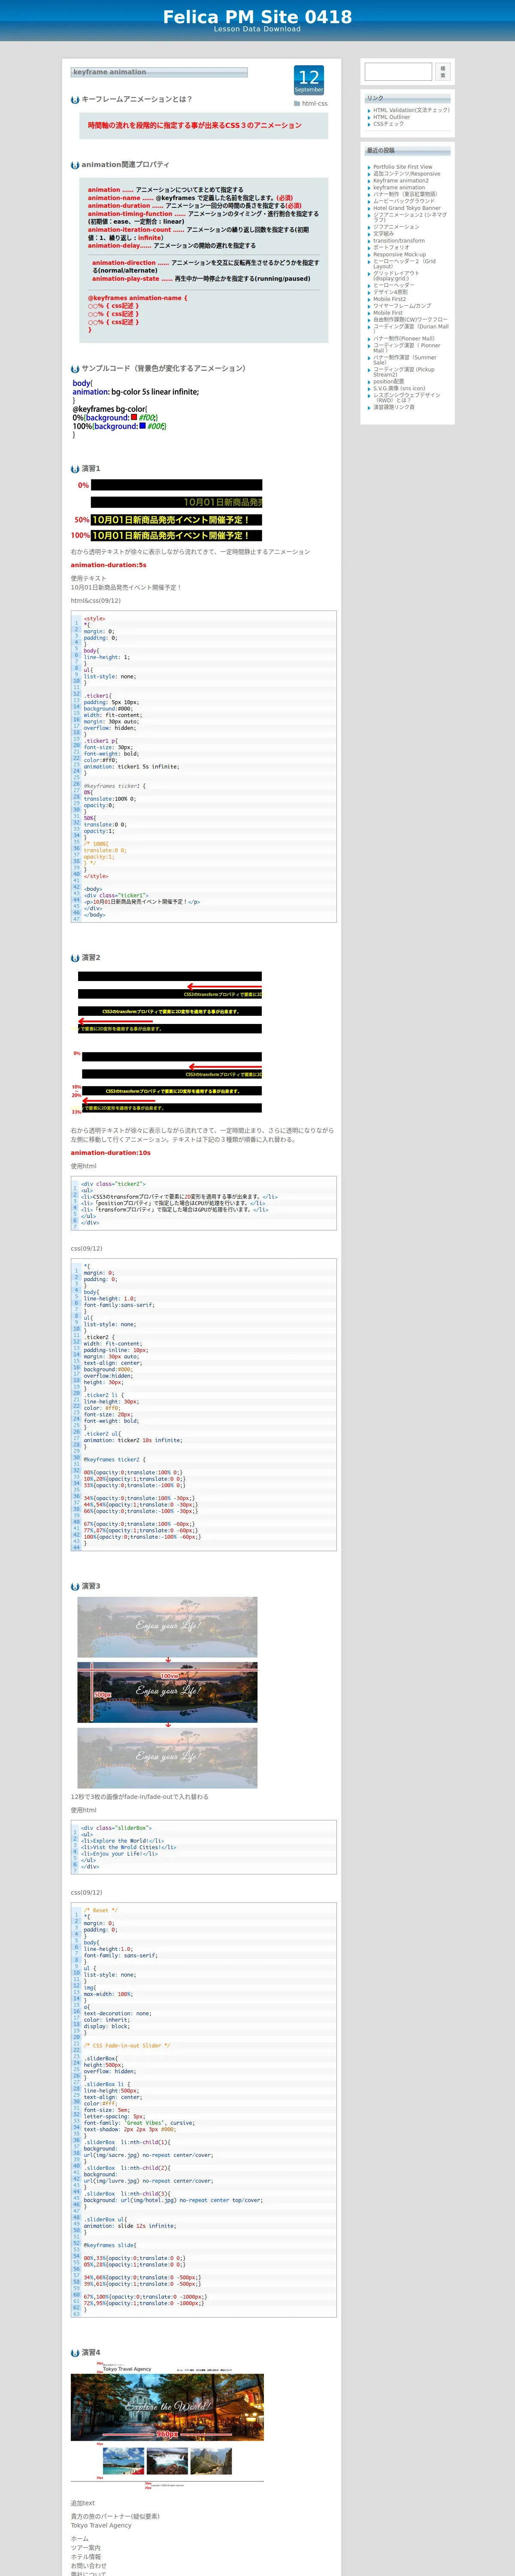Open recent post バナー制作(Pioneer Mall)
Viewport: 515px width, 2576px height.
point(404,339)
